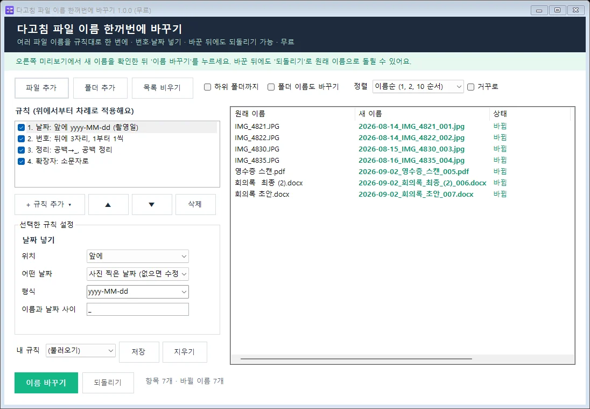The height and width of the screenshot is (409, 590).
Task: Click new name 2026-08-14_IMG_4821_001.jpg
Action: pyautogui.click(x=411, y=127)
